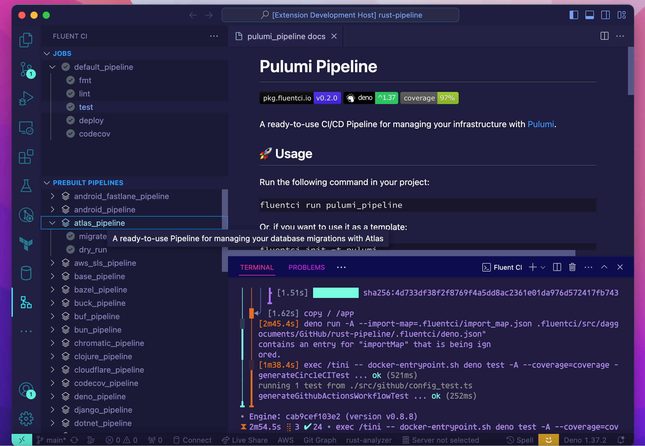Kill terminal with trash icon
645x446 pixels.
click(572, 267)
